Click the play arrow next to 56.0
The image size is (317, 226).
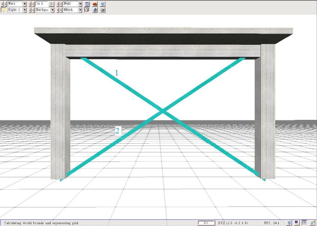pyautogui.click(x=51, y=4)
